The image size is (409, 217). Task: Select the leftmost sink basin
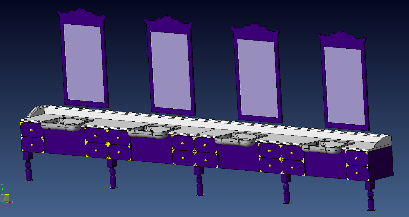click(67, 124)
